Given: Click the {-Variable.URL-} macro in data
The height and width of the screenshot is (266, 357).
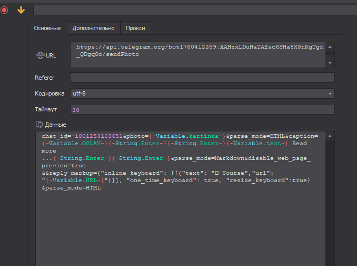Looking at the screenshot, I should 74,180.
